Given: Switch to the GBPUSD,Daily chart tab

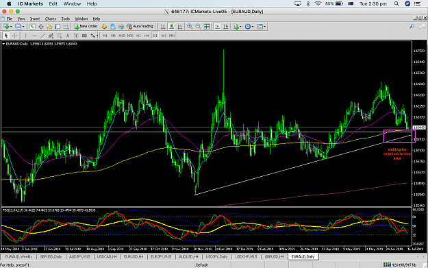Looking at the screenshot, I should (51, 257).
